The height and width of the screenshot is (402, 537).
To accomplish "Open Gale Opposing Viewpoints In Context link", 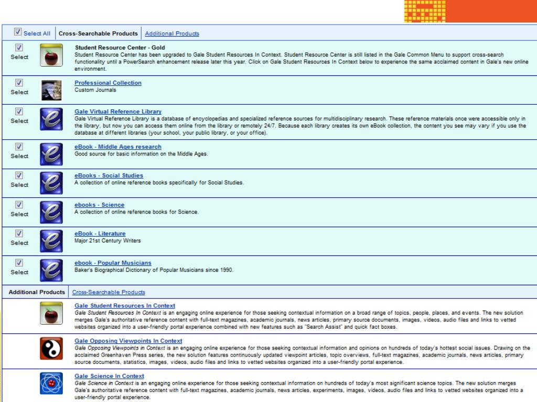I will [x=128, y=341].
